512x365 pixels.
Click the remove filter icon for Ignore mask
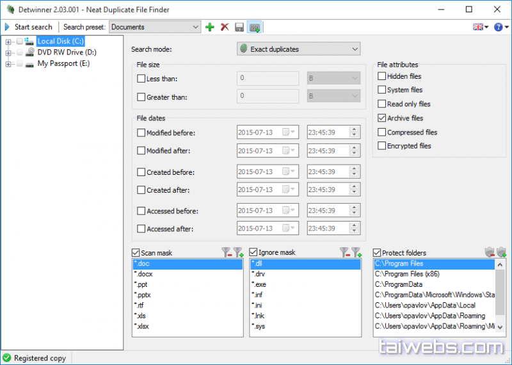coord(346,252)
